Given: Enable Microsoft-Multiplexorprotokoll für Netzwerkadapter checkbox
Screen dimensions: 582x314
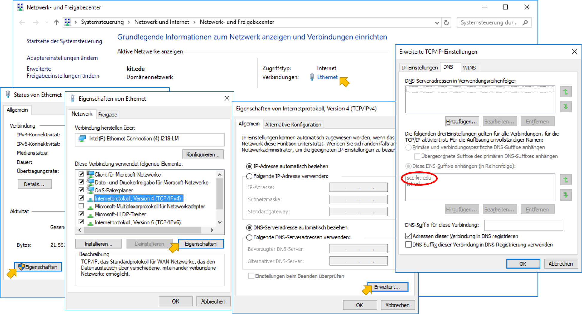Looking at the screenshot, I should pos(81,206).
